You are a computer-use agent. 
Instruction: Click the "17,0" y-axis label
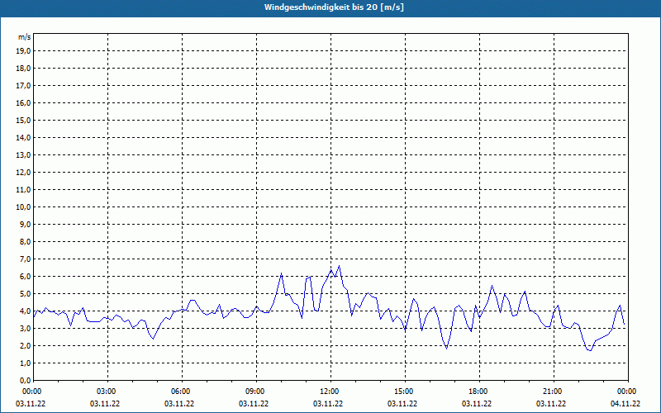click(x=23, y=86)
